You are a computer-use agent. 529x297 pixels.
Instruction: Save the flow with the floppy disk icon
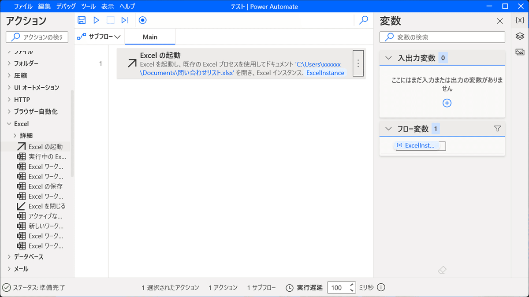tap(82, 20)
